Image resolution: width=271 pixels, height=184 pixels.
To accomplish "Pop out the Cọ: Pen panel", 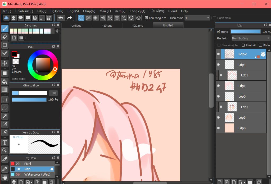I will click(x=53, y=158).
